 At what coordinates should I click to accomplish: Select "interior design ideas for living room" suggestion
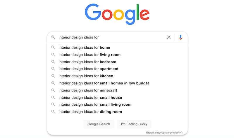90,55
